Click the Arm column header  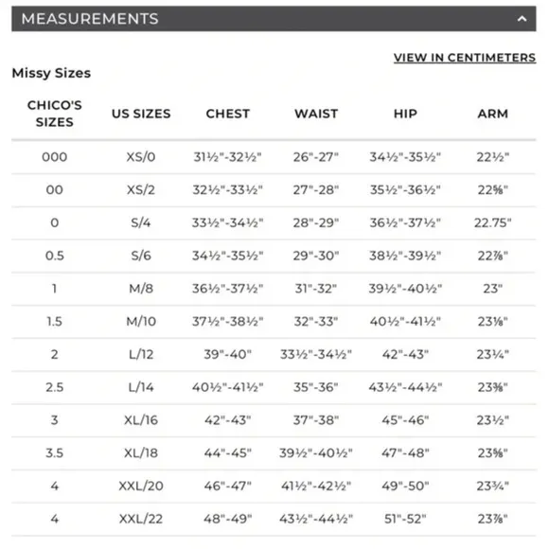tap(492, 114)
